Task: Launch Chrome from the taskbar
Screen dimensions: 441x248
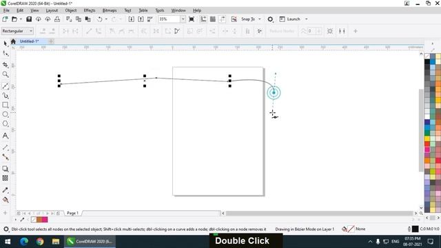Action: click(40, 242)
